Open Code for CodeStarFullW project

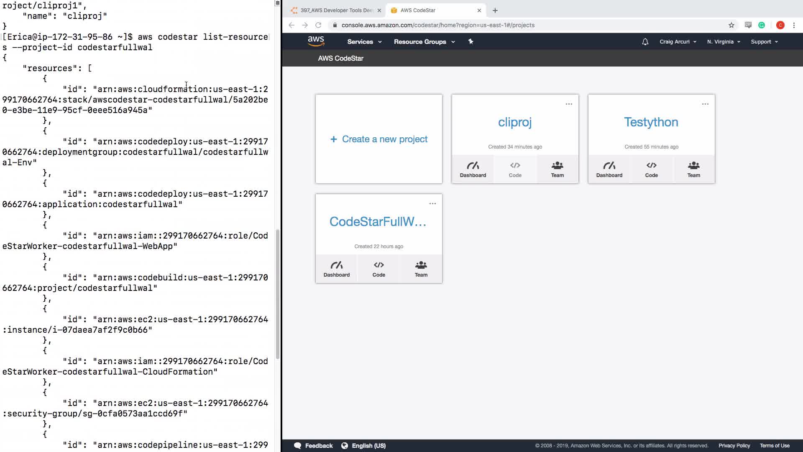pos(378,269)
